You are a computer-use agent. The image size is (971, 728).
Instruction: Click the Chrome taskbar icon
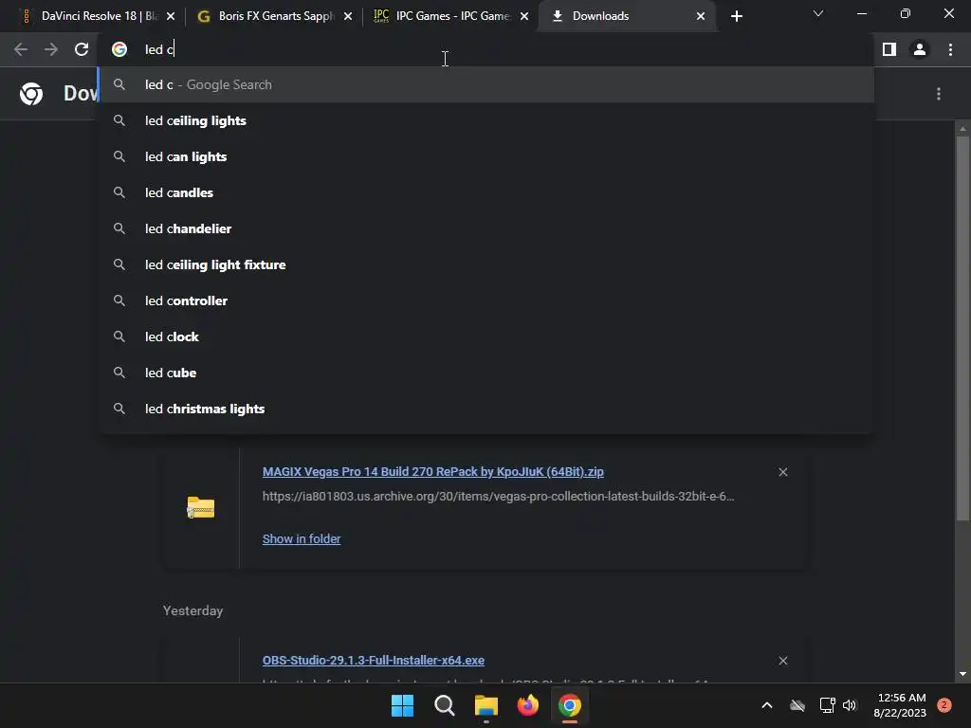pos(570,705)
